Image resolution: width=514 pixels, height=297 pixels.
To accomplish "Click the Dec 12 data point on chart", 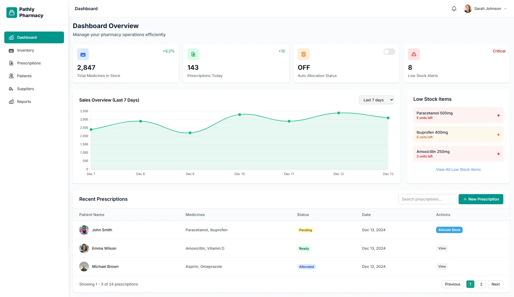I will tap(339, 113).
